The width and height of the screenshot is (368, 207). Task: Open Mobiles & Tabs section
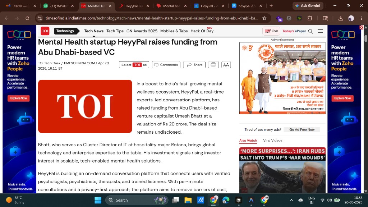click(174, 31)
